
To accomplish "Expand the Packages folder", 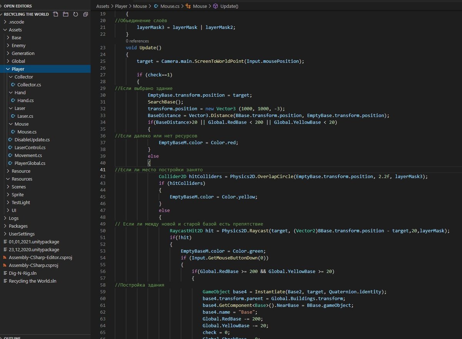I will (x=18, y=226).
